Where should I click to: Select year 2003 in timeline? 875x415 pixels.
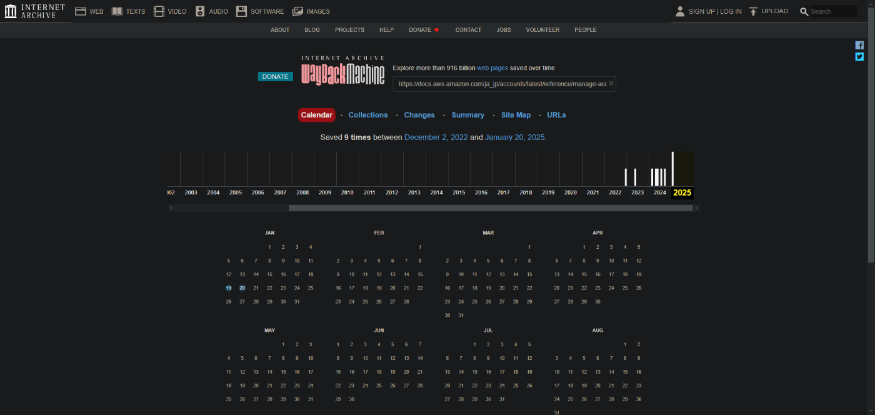point(191,192)
